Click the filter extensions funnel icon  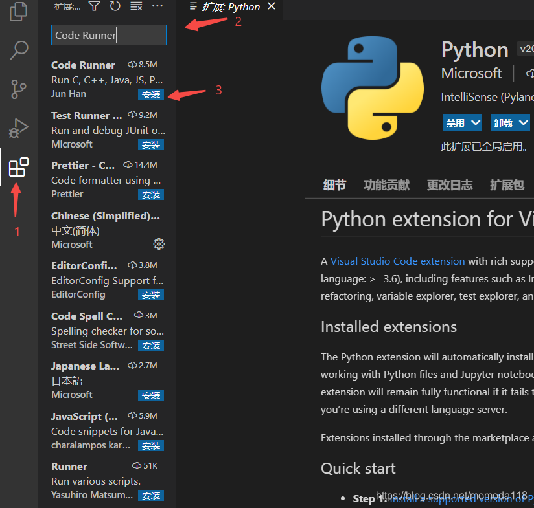(x=95, y=6)
